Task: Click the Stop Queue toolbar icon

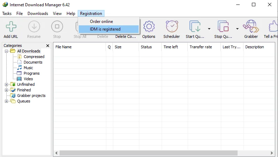Action: 223,26
